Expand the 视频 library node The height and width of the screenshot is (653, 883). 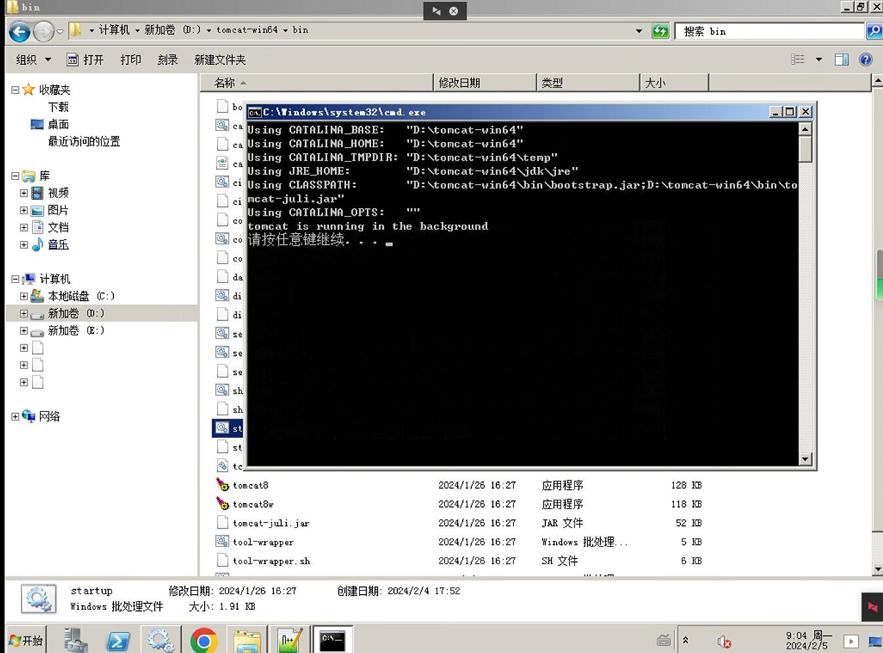click(24, 193)
